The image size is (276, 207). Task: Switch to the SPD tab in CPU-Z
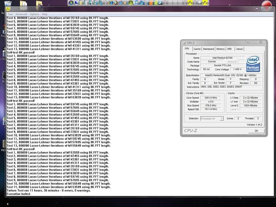[229, 49]
